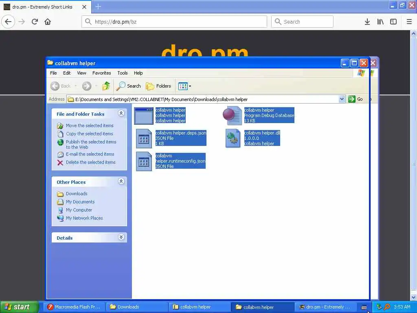Screen dimensions: 417x313
Task: Open the Help menu in Explorer
Action: pyautogui.click(x=138, y=73)
